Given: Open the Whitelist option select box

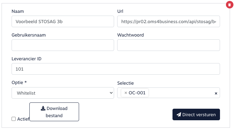Looking at the screenshot, I should [63, 93].
